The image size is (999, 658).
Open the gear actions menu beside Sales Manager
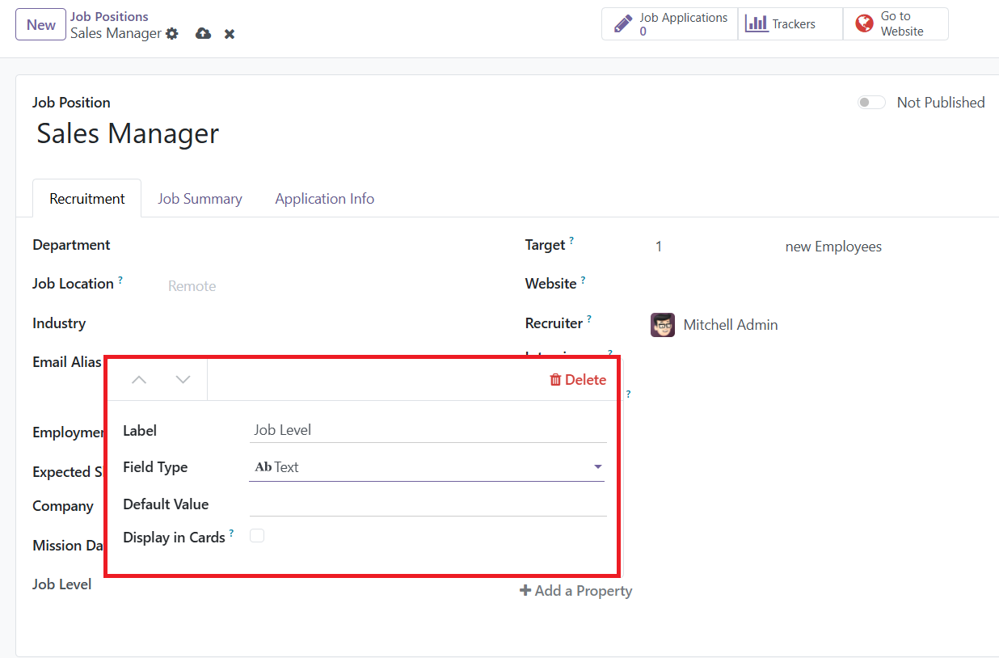click(171, 34)
